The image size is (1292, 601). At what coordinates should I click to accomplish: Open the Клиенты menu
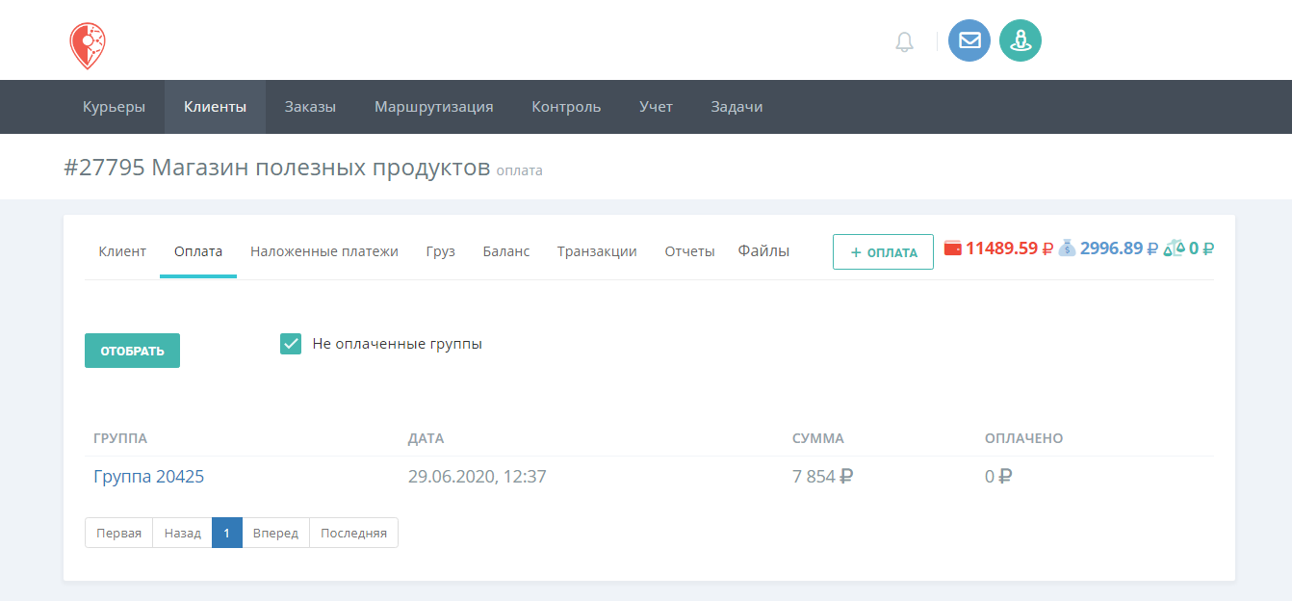click(x=215, y=107)
